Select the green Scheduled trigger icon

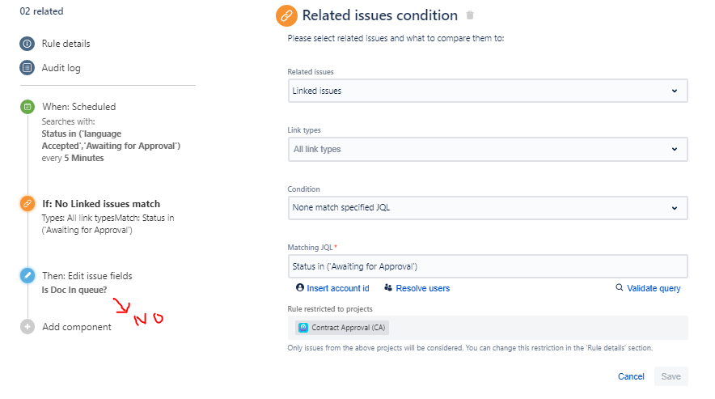(27, 107)
